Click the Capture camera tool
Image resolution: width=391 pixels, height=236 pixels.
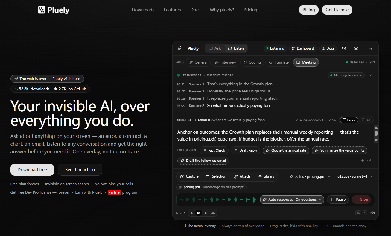(x=189, y=176)
